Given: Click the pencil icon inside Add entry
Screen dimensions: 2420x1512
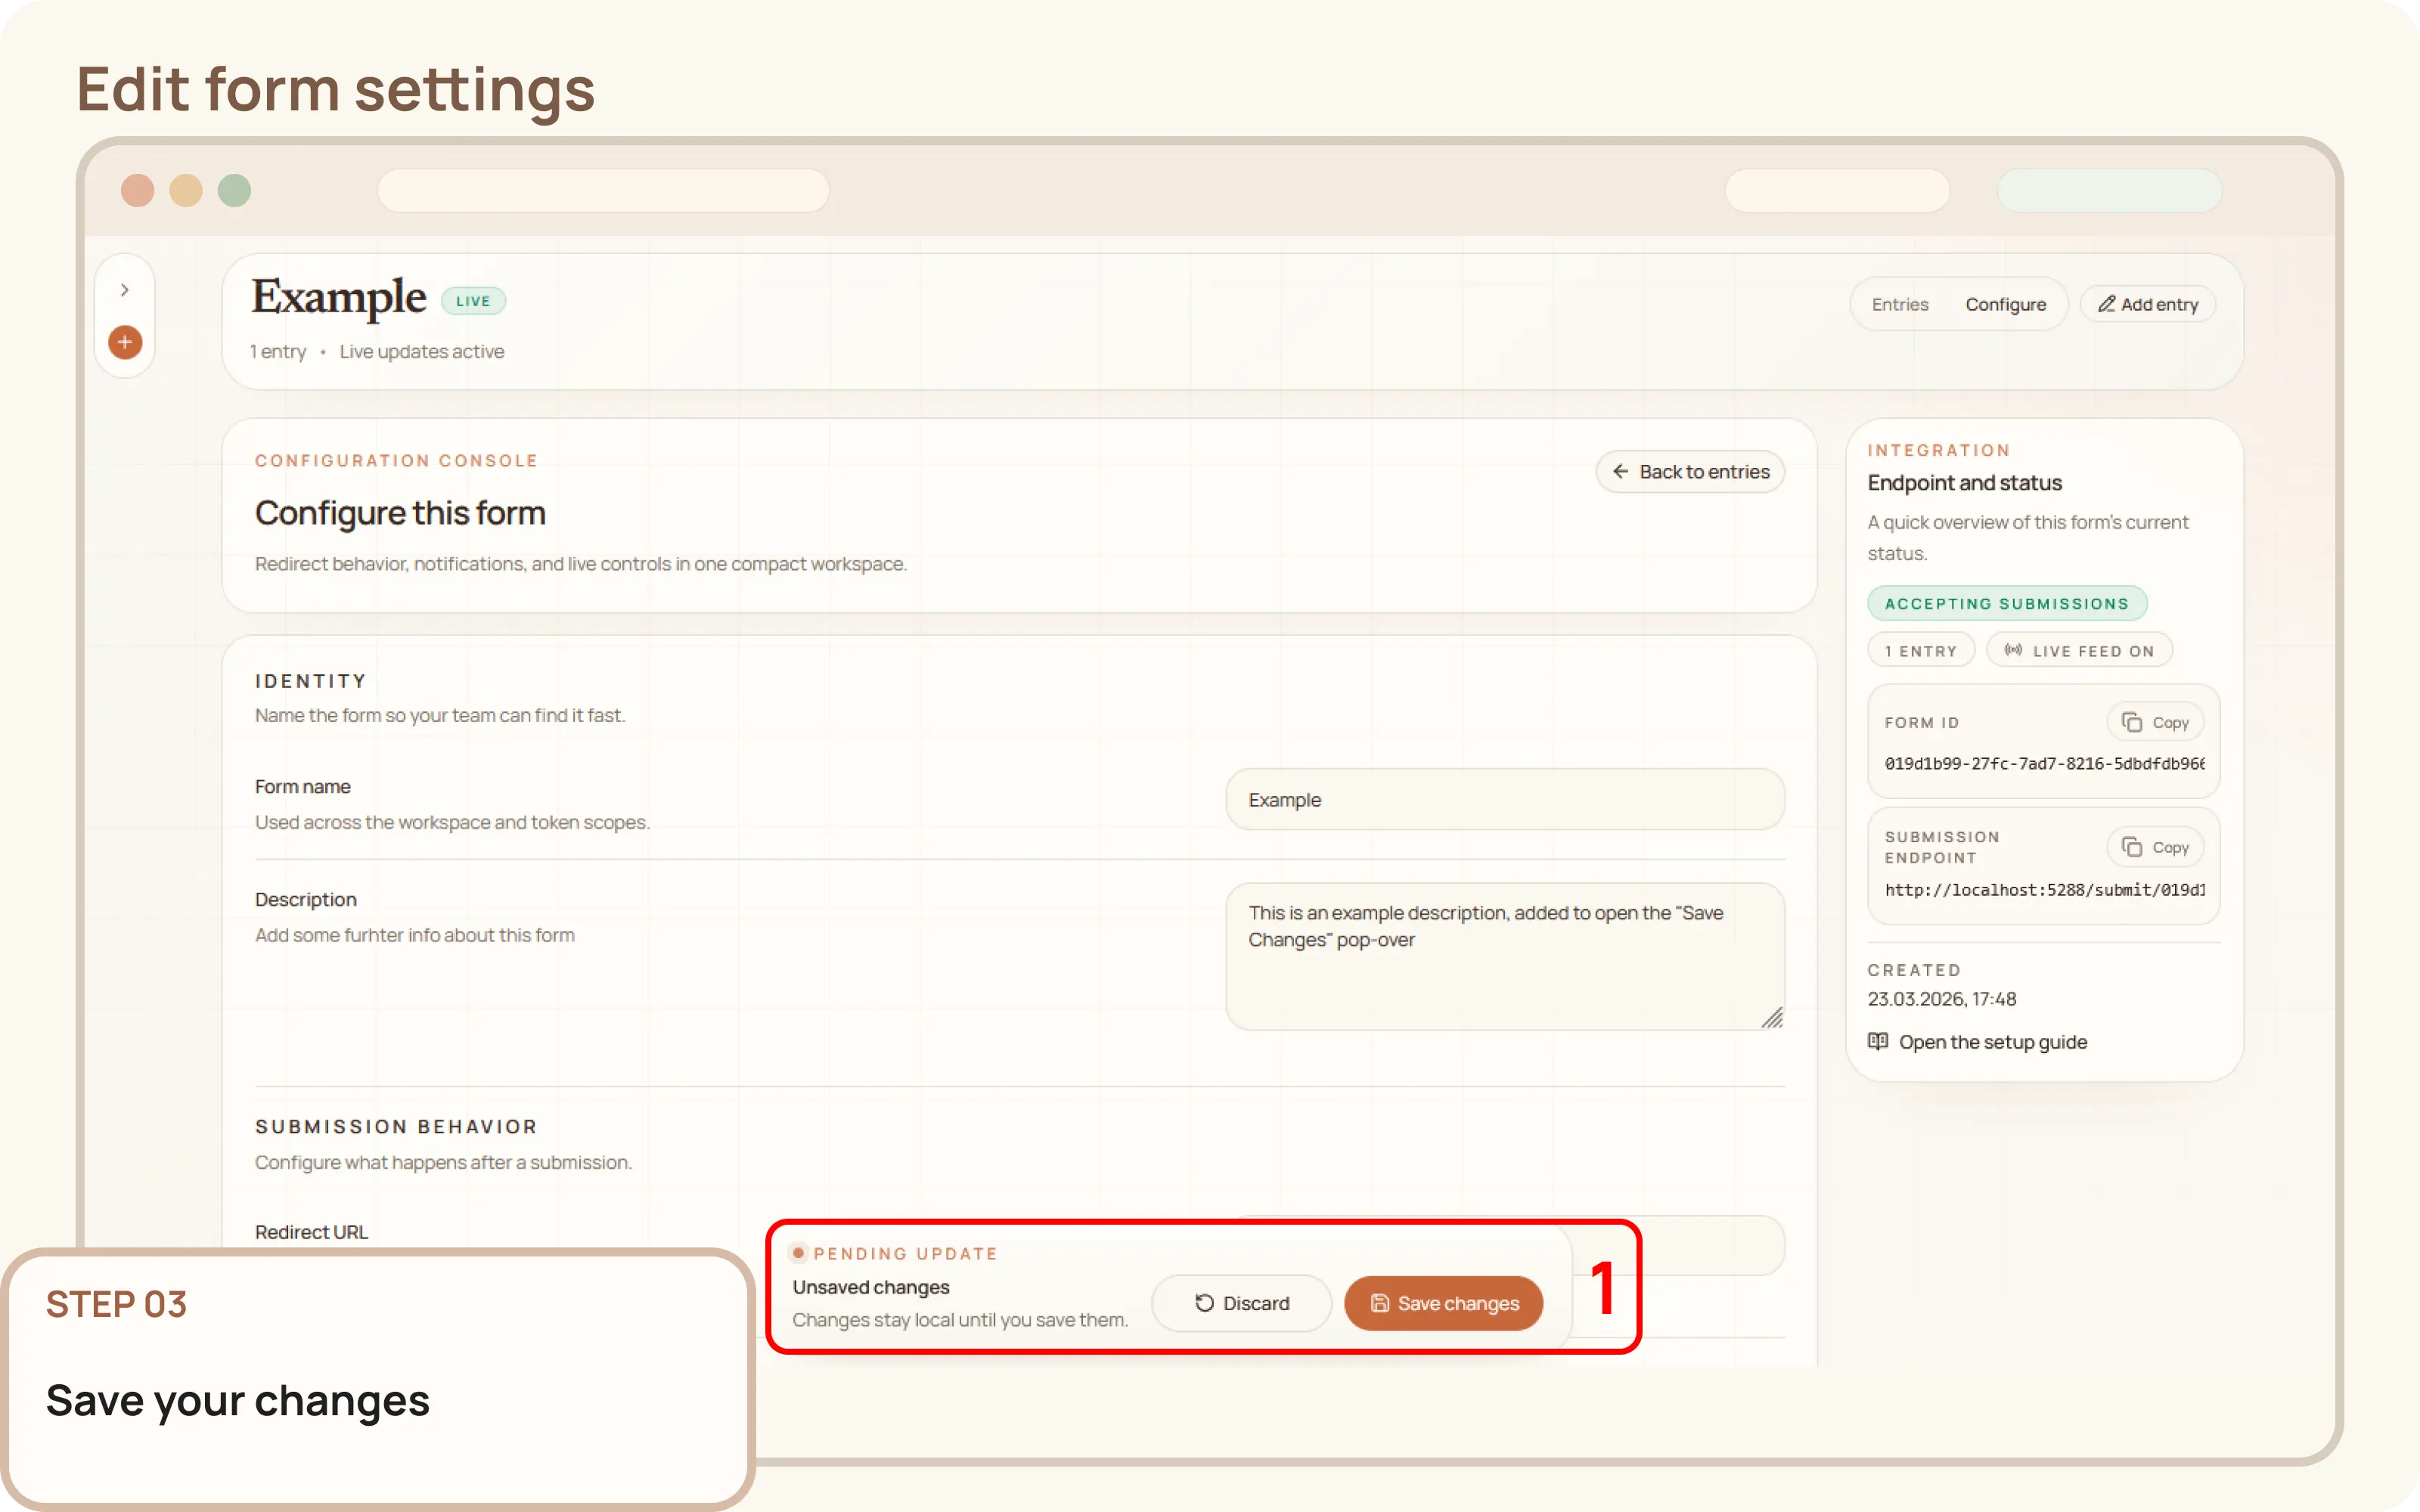Looking at the screenshot, I should click(x=2108, y=303).
